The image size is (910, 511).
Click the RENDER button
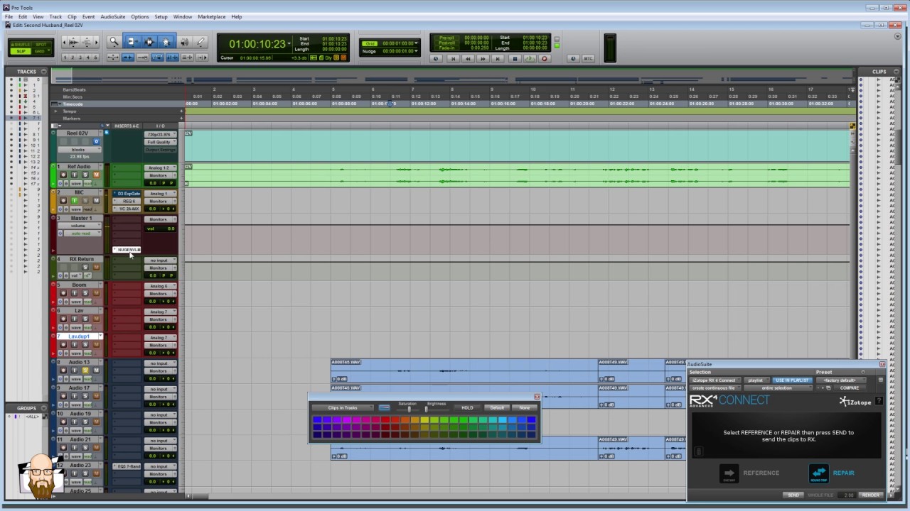(871, 495)
